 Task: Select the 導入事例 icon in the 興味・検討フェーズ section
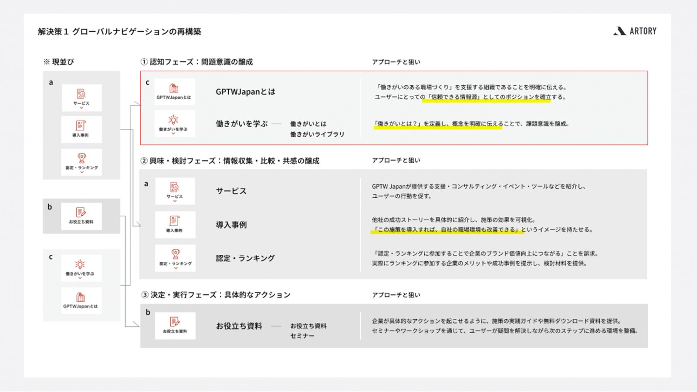[x=175, y=224]
